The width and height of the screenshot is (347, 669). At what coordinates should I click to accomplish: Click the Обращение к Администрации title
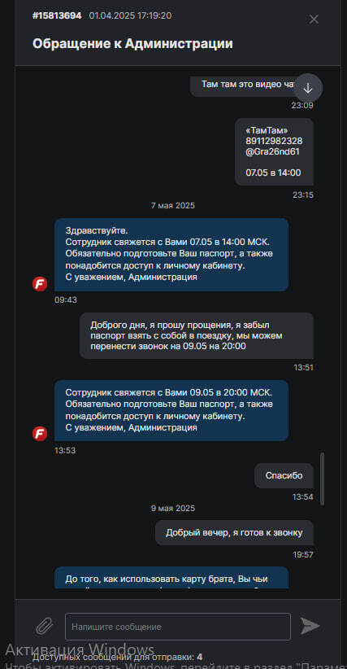tap(132, 43)
